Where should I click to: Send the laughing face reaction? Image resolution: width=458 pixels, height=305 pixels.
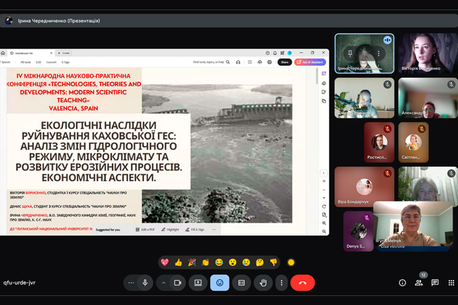[219, 262]
